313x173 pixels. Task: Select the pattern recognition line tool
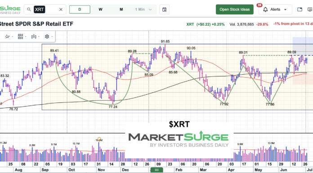(x=7, y=36)
